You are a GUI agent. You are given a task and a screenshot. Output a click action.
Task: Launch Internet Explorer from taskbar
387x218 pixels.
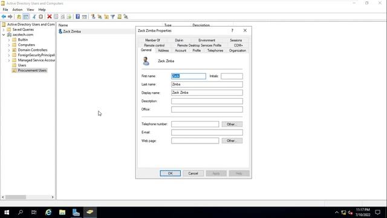click(48, 213)
